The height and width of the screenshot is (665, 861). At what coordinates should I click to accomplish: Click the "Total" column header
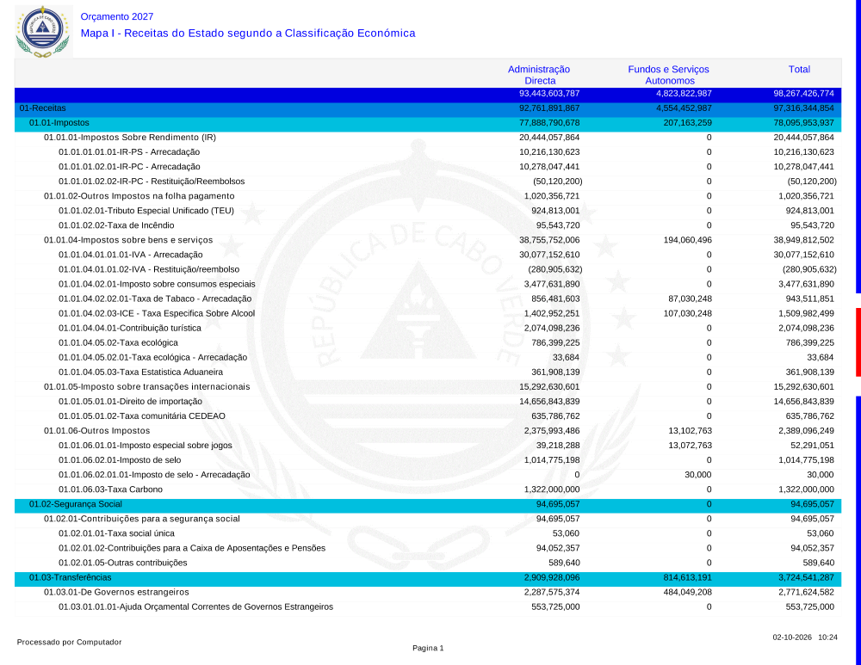[799, 69]
